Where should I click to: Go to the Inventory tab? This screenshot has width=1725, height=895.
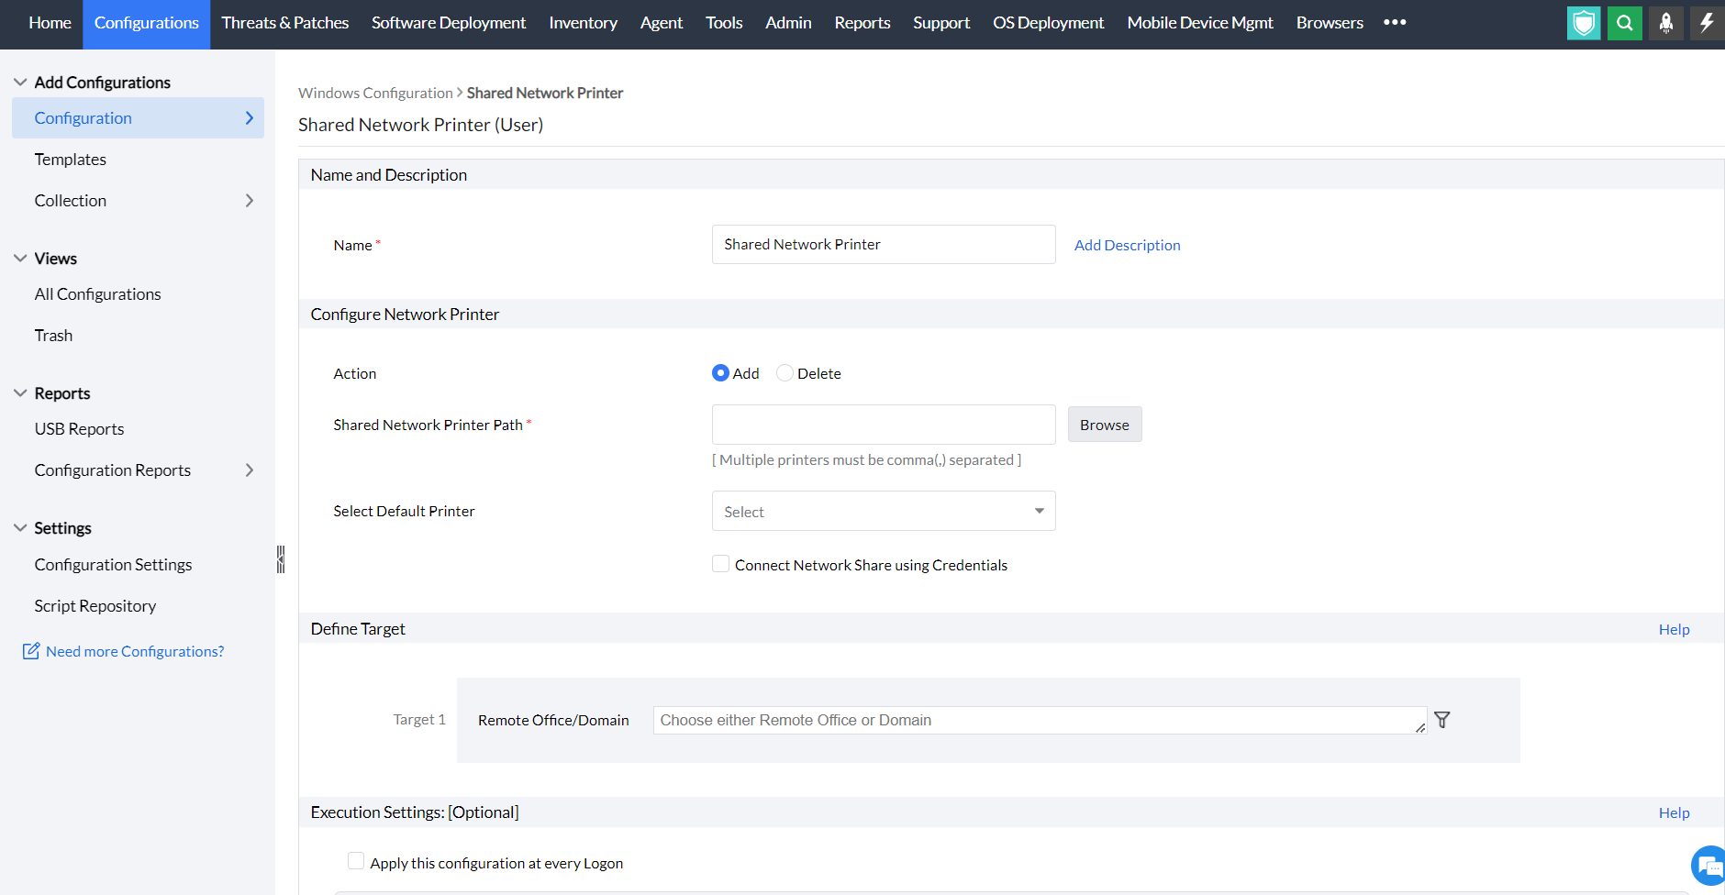pos(583,23)
